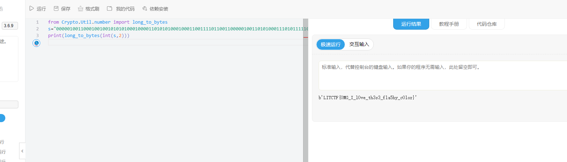Open the 教程手册 tab
Image resolution: width=567 pixels, height=162 pixels.
pyautogui.click(x=449, y=24)
